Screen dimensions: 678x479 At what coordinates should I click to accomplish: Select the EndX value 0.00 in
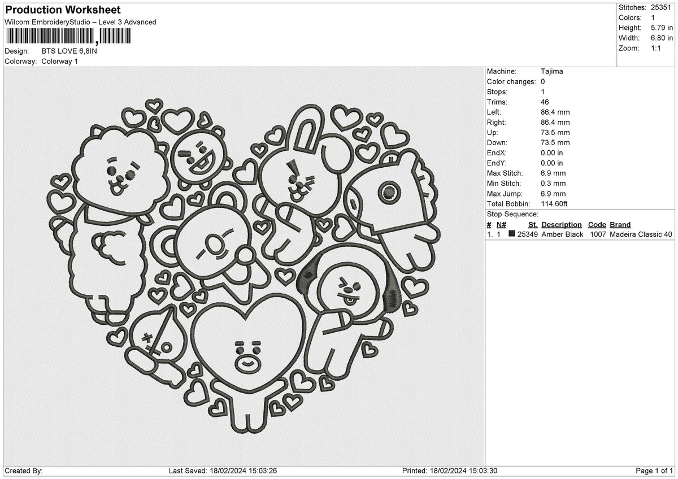click(x=552, y=153)
